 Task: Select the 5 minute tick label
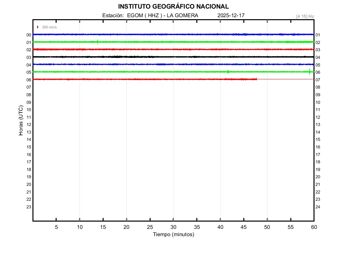tap(56, 227)
